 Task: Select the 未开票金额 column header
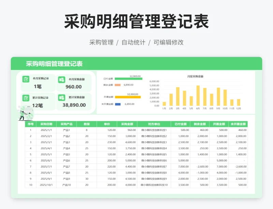pyautogui.click(x=238, y=124)
